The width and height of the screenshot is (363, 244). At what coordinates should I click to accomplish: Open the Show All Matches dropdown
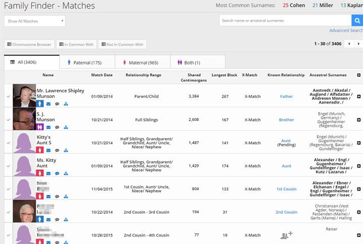pyautogui.click(x=35, y=21)
